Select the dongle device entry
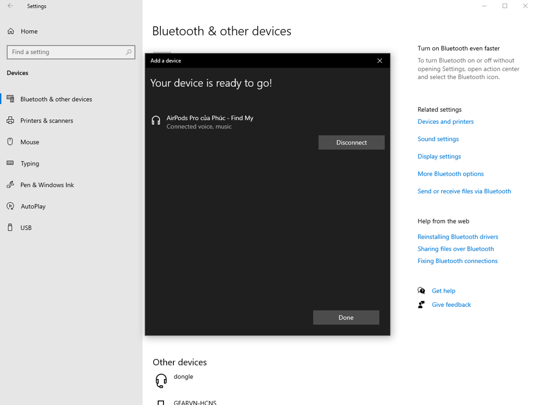This screenshot has height=405, width=533. [183, 376]
